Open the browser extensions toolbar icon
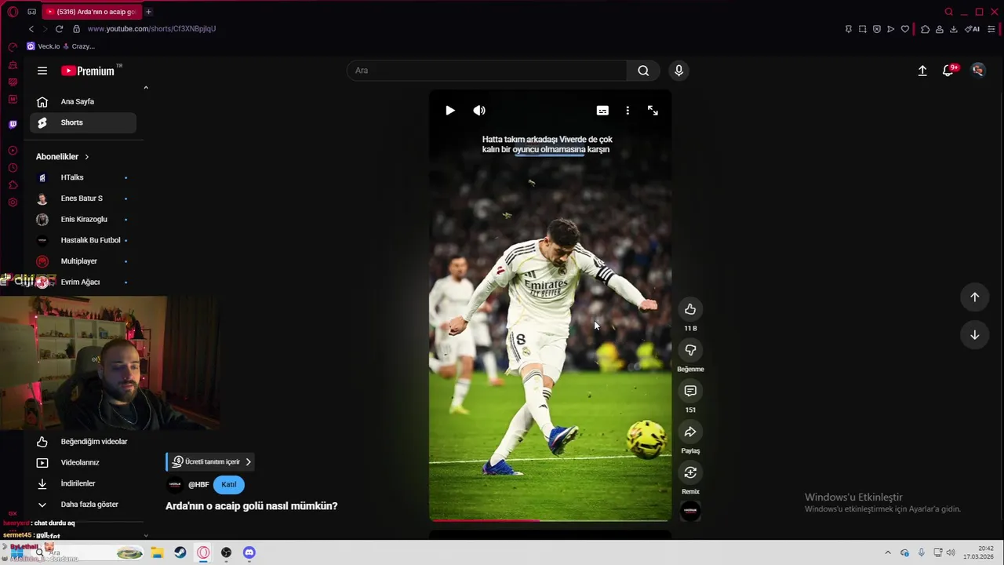Screen dimensions: 1004x565 tap(926, 29)
